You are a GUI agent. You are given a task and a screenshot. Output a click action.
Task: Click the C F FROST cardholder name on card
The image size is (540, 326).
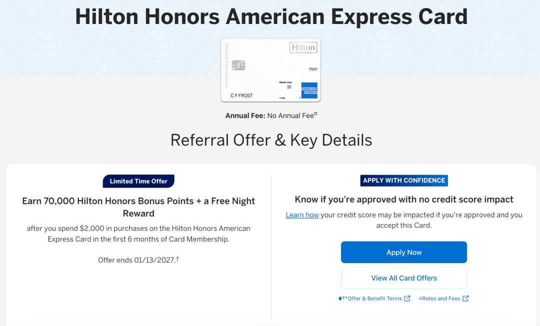(241, 95)
